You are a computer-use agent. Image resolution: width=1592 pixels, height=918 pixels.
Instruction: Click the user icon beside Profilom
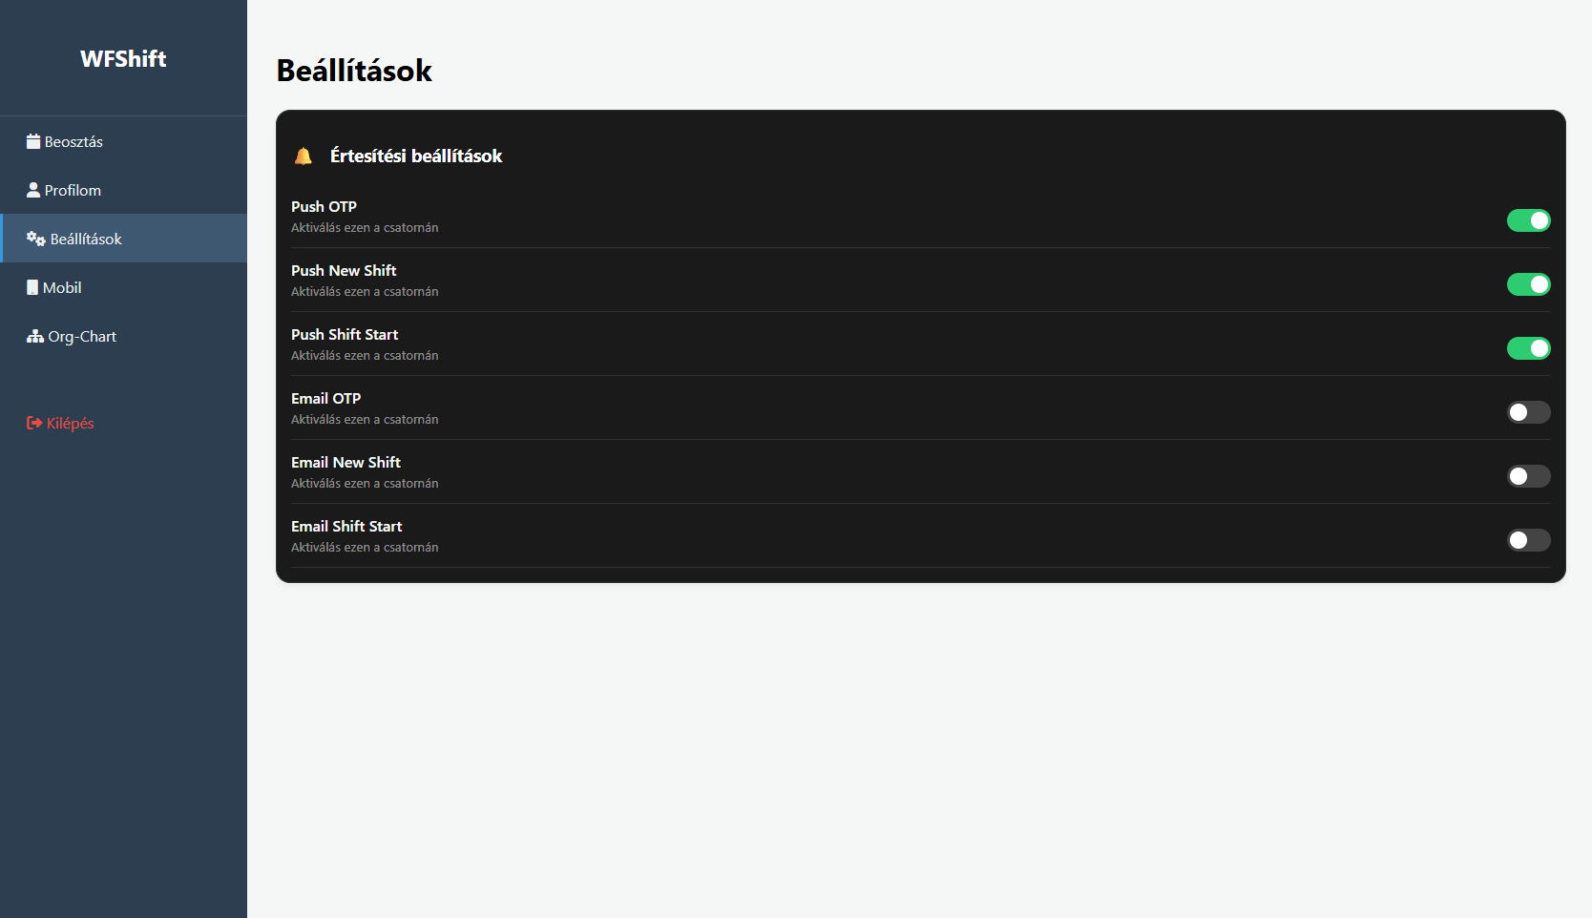coord(33,190)
